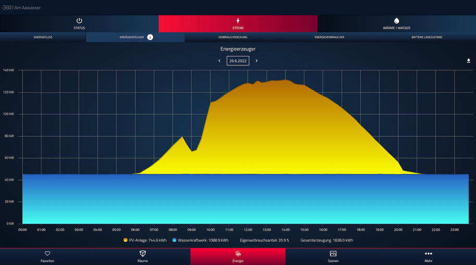Switch to the Verbrauchsdeckung tab
Image resolution: width=476 pixels, height=265 pixels.
[233, 37]
